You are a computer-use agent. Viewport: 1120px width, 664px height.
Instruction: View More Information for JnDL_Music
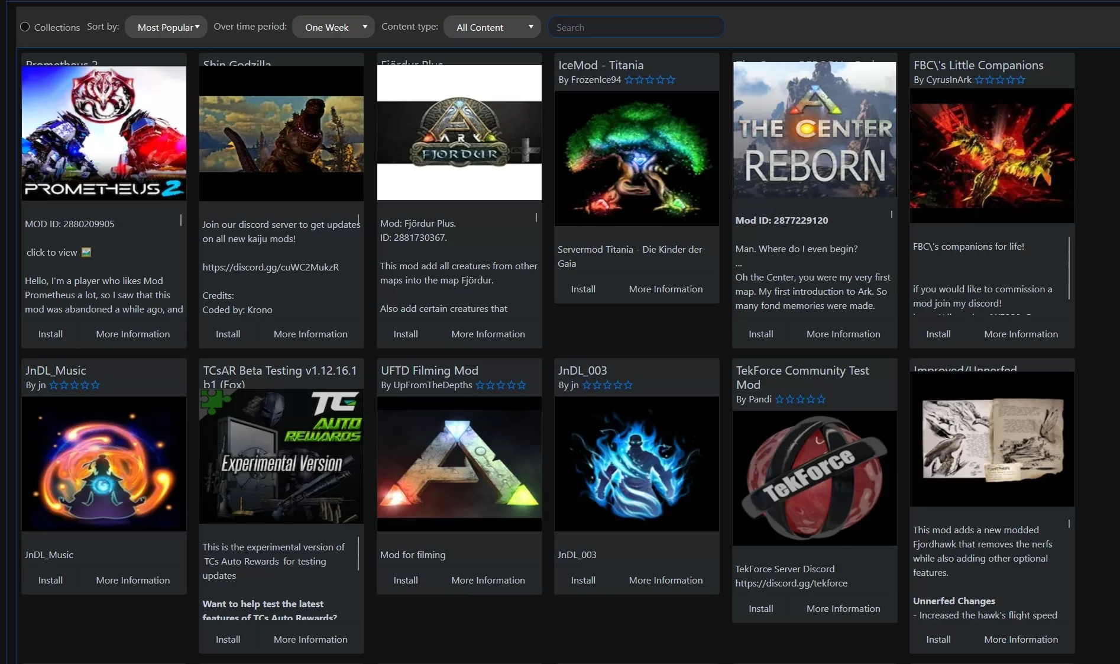[133, 580]
